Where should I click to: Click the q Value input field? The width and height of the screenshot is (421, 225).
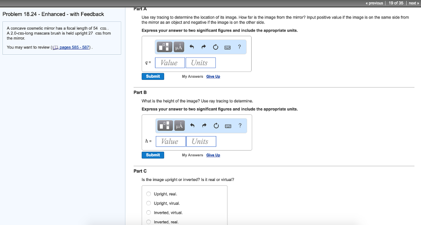tap(170, 63)
